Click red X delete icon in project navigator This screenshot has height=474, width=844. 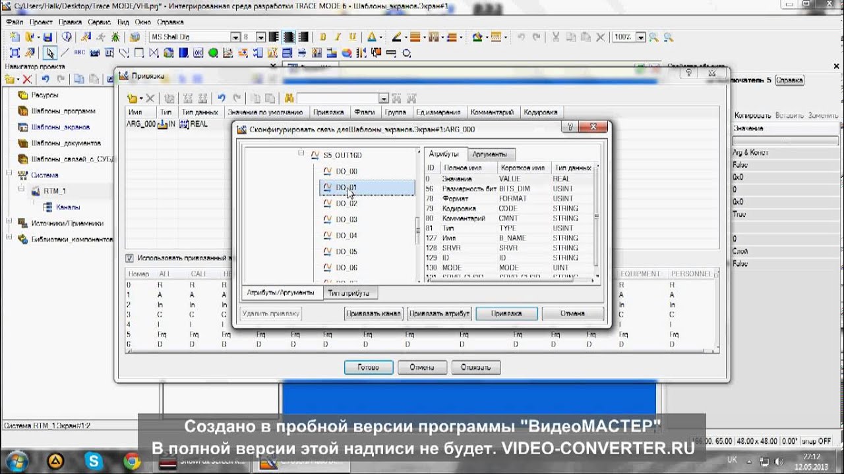click(27, 79)
